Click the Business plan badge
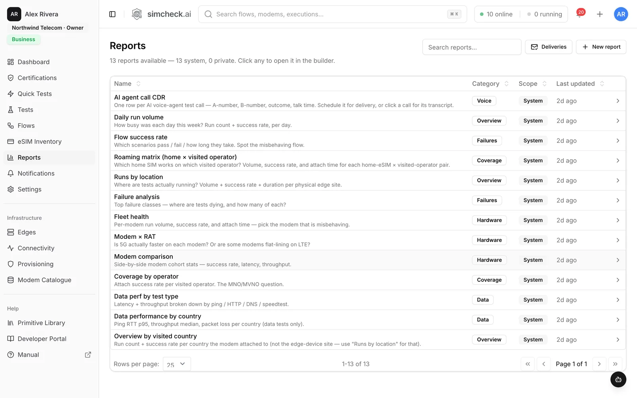The height and width of the screenshot is (398, 637). tap(23, 39)
